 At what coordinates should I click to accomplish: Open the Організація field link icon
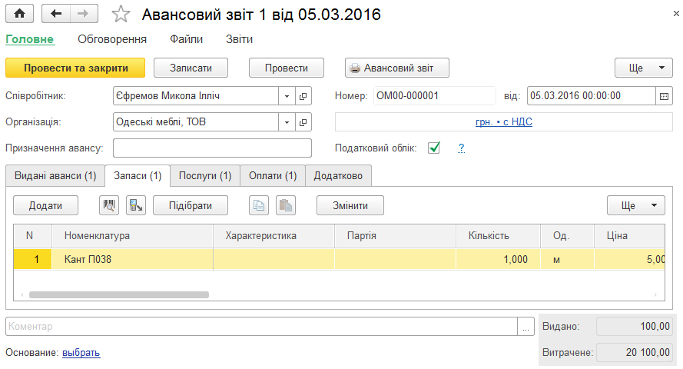[x=303, y=122]
